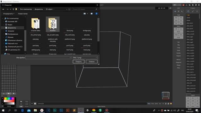
Task: Click the palette page icon under color grid
Action: point(14,94)
